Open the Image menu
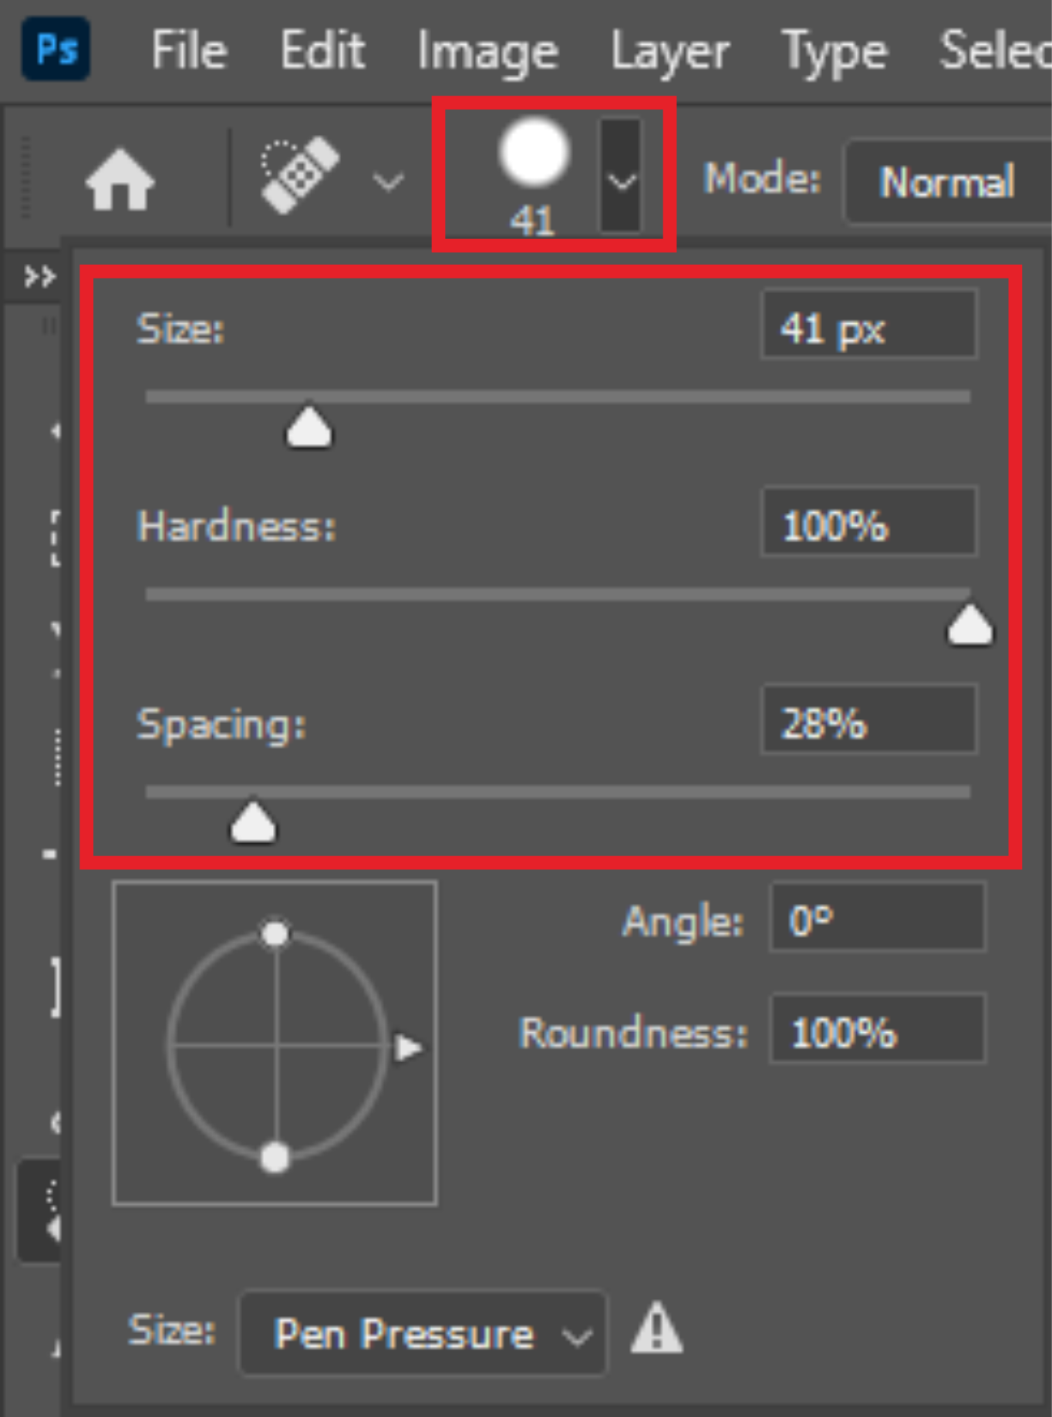The height and width of the screenshot is (1417, 1052). 487,52
